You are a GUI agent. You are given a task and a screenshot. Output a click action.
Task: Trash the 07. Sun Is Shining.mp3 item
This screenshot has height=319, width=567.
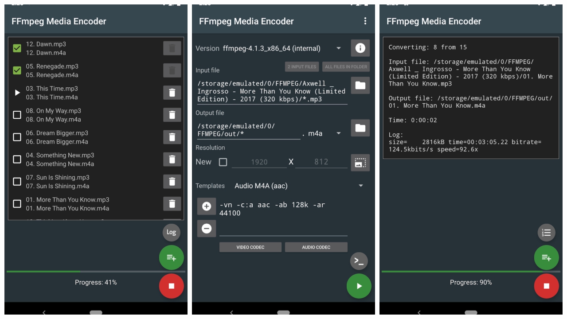click(x=172, y=181)
